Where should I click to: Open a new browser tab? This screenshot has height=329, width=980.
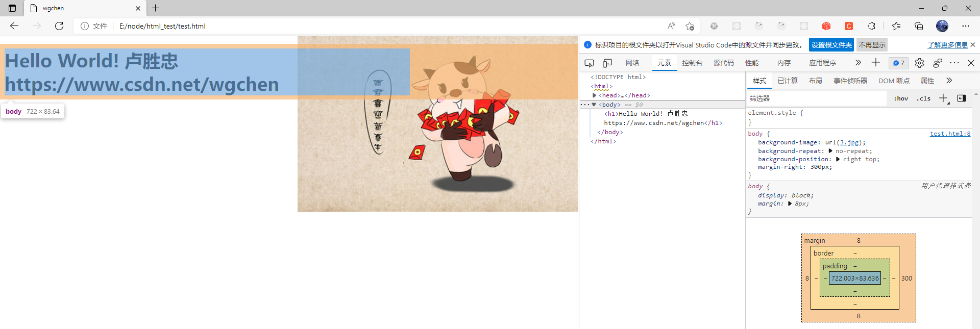(156, 8)
